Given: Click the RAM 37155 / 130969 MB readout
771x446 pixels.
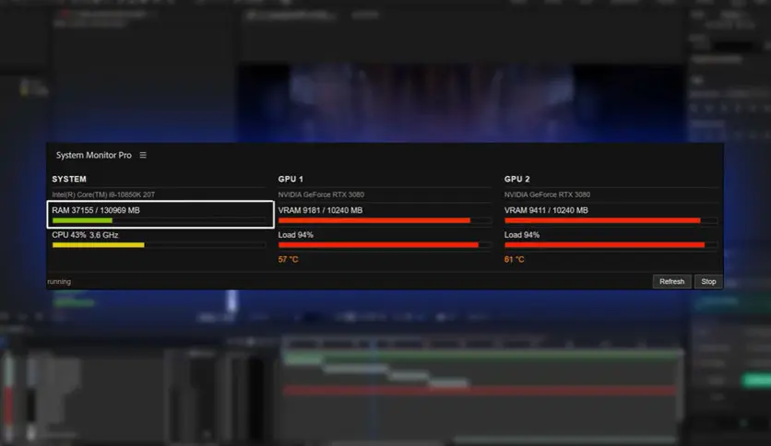Looking at the screenshot, I should click(x=96, y=210).
